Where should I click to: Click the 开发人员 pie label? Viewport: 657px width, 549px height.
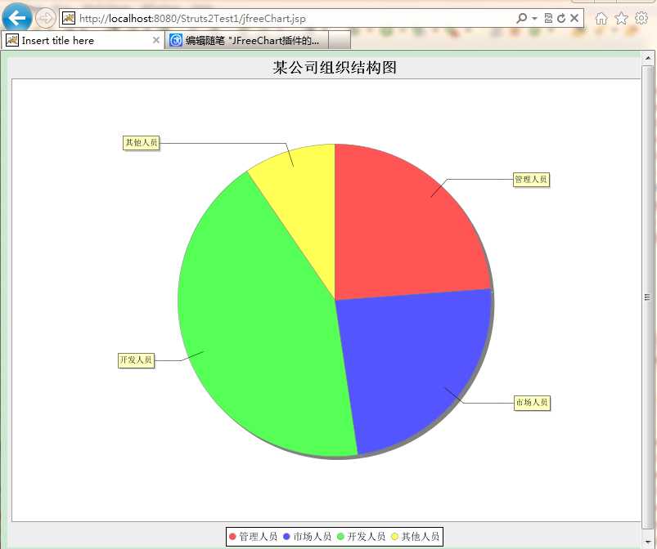pos(136,359)
